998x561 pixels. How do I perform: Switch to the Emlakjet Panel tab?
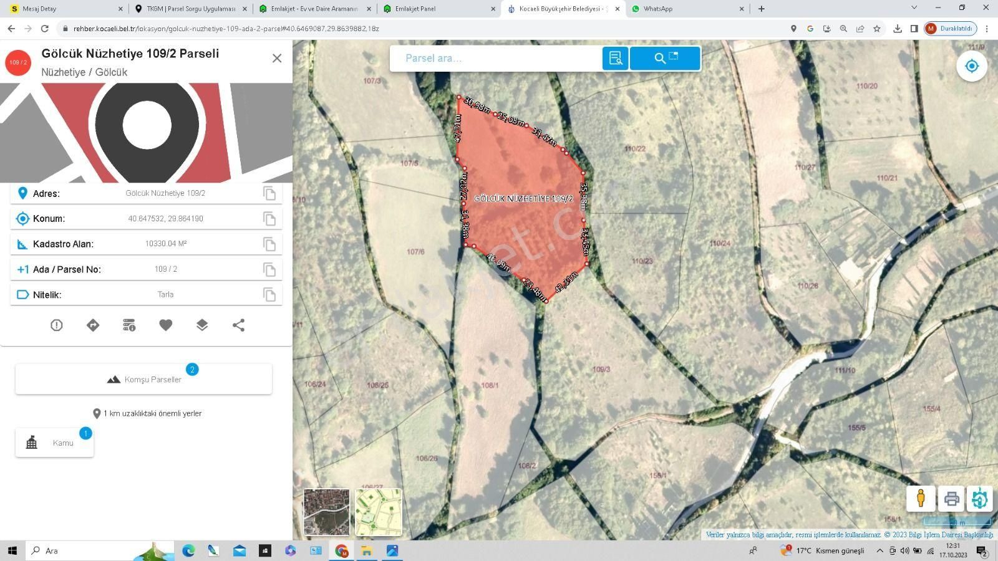pos(439,9)
